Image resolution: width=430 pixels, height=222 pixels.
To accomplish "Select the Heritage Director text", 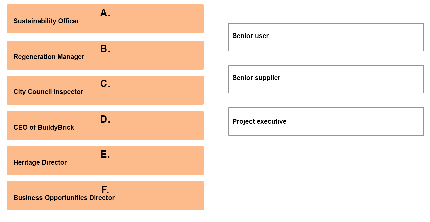I will 40,162.
